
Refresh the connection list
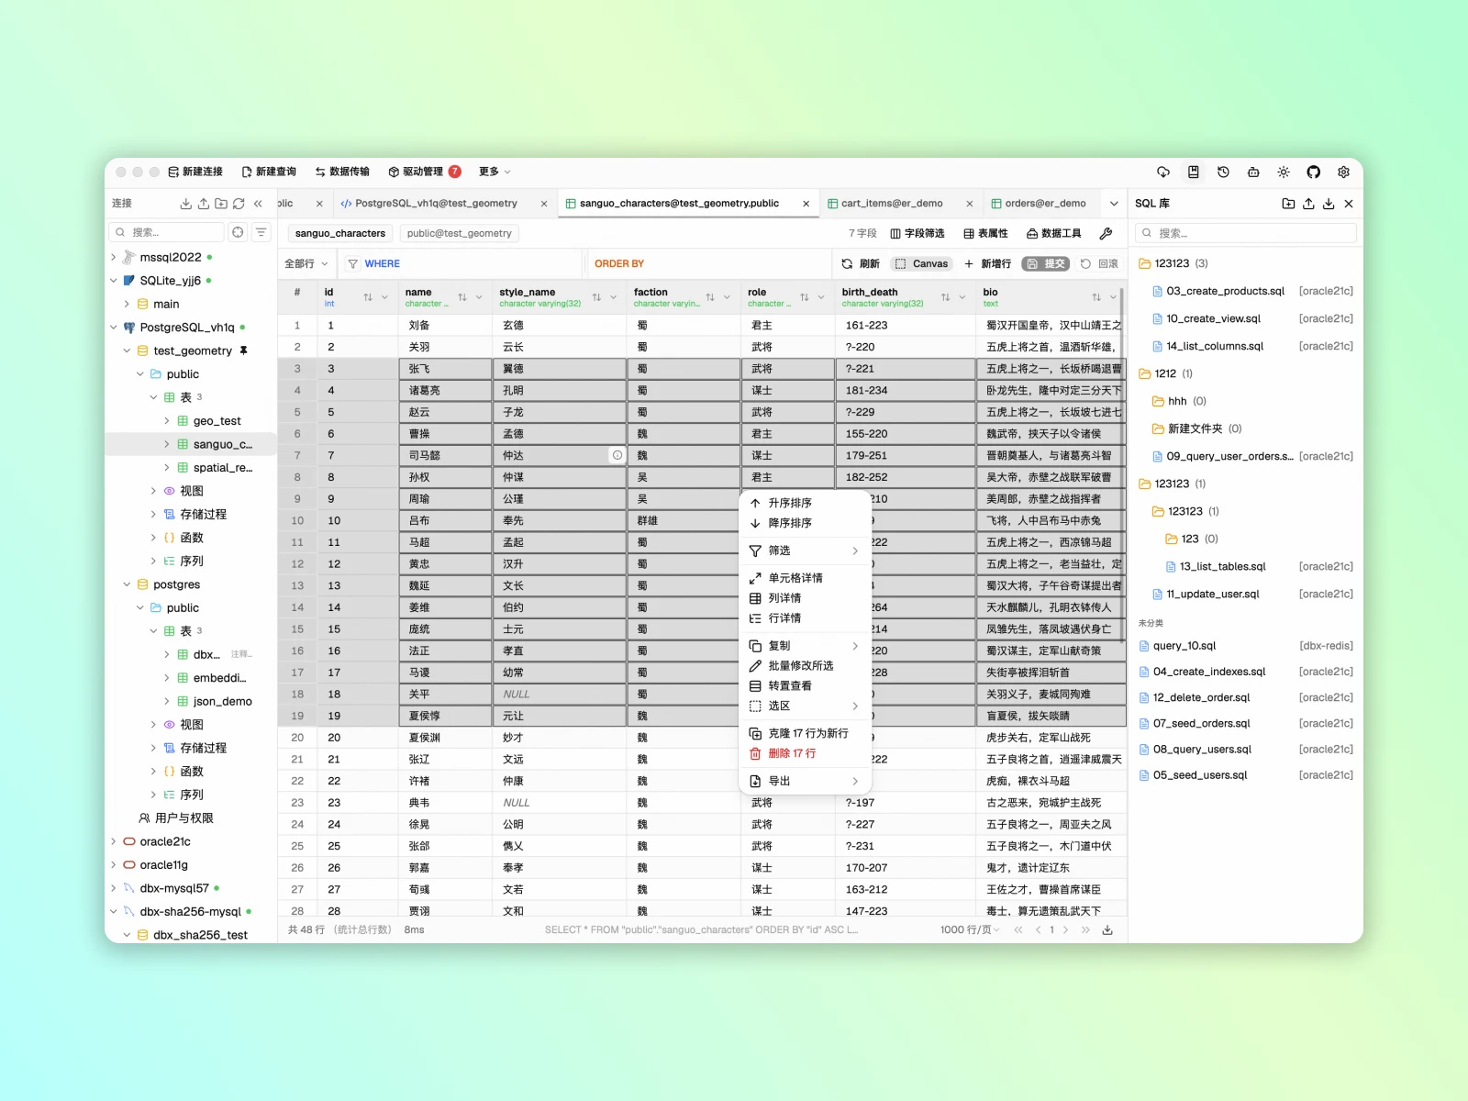tap(239, 204)
